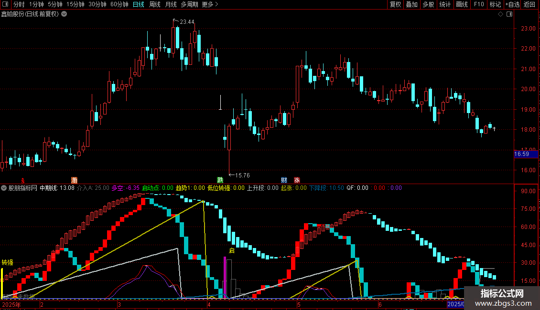Open the 多周期 multi-period view

(189, 4)
